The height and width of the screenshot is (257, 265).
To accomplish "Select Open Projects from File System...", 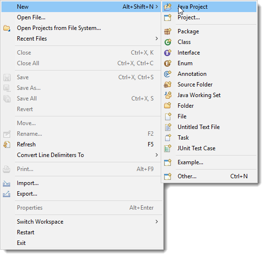I will (x=81, y=28).
